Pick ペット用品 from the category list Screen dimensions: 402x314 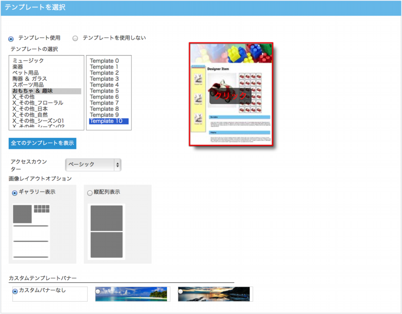26,73
